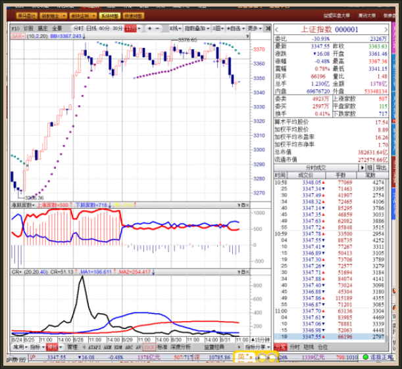Open 更多 more options dropdown
402x369 pixels.
coord(255,28)
